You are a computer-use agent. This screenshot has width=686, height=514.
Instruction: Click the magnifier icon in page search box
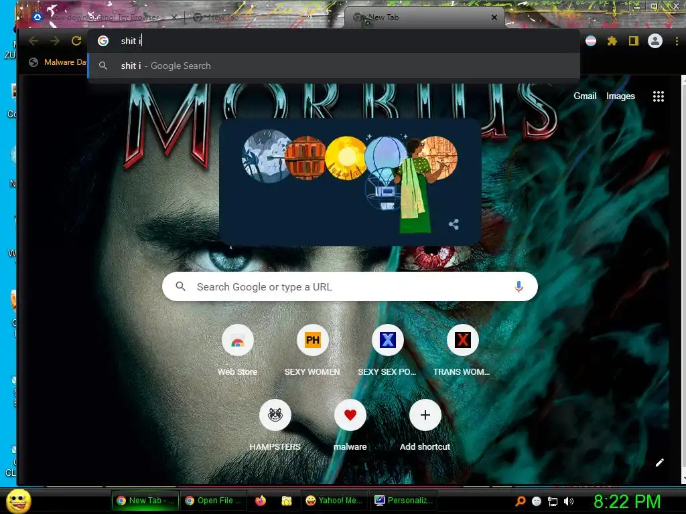pos(180,286)
